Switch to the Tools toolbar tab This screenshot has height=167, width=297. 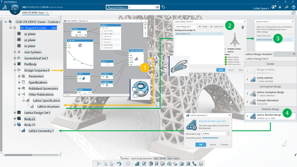[x=170, y=158]
